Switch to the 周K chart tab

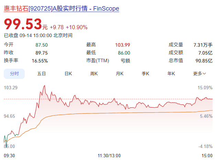point(94,74)
